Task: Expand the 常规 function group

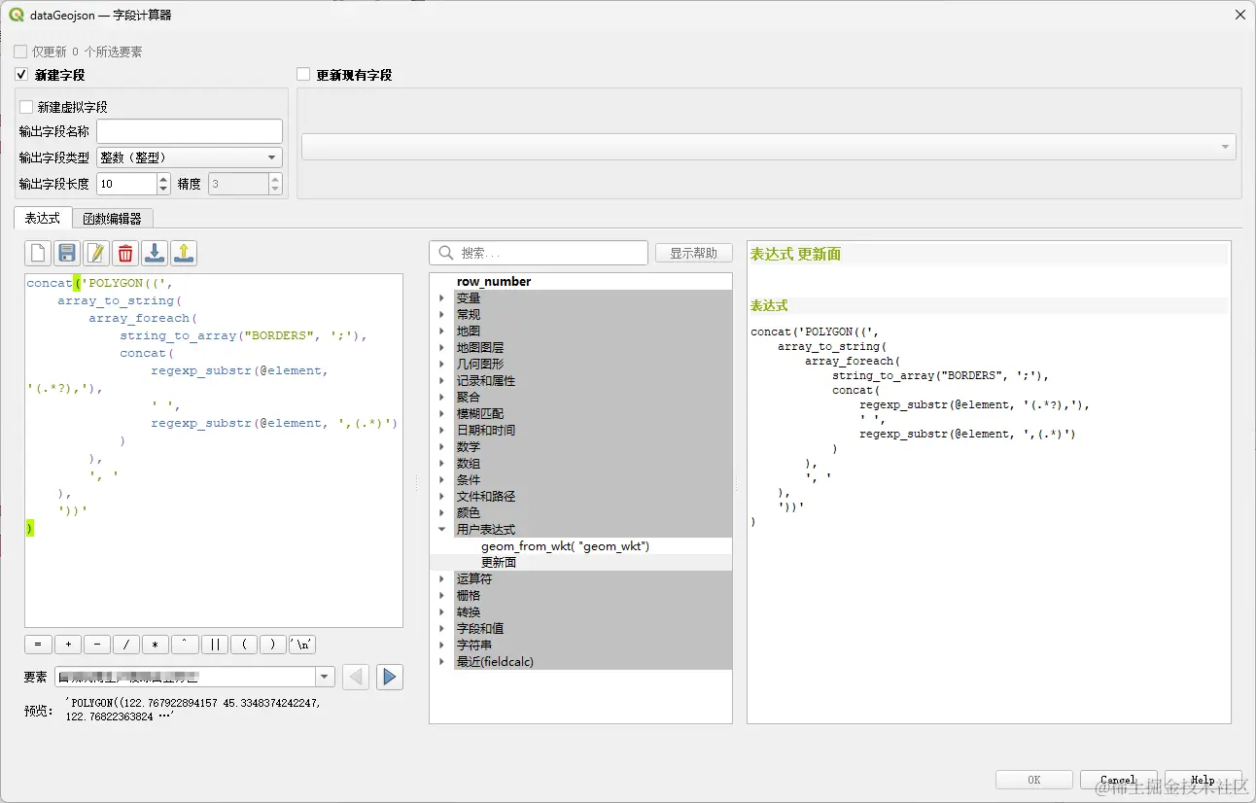Action: pyautogui.click(x=442, y=315)
